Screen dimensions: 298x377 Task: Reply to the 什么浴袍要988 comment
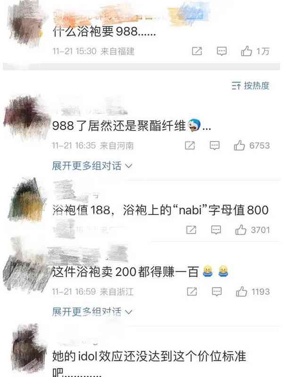[x=222, y=51]
